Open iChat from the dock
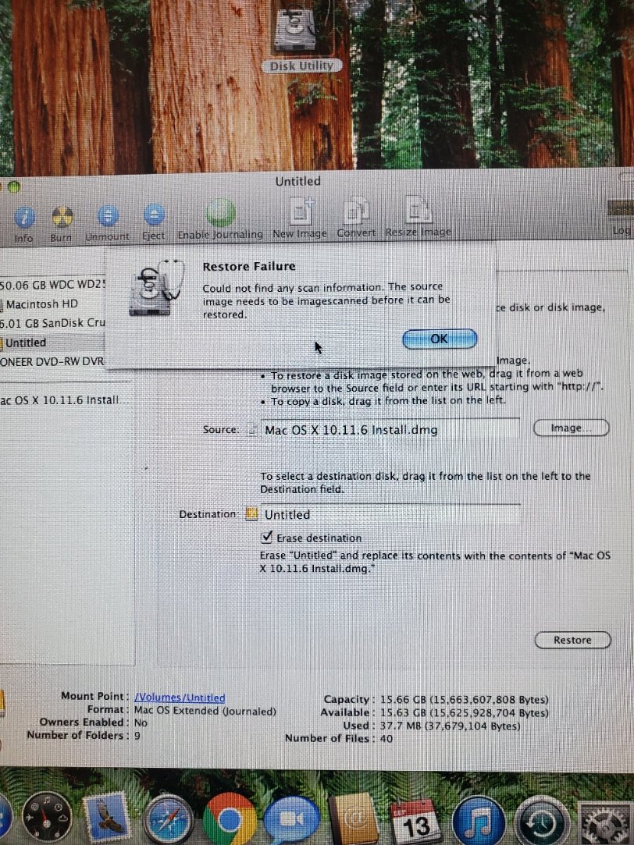Image resolution: width=634 pixels, height=845 pixels. 292,818
